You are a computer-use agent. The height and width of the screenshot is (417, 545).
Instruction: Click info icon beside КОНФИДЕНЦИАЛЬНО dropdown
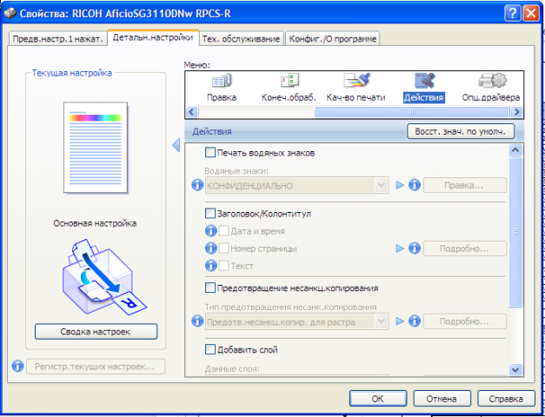pos(197,185)
